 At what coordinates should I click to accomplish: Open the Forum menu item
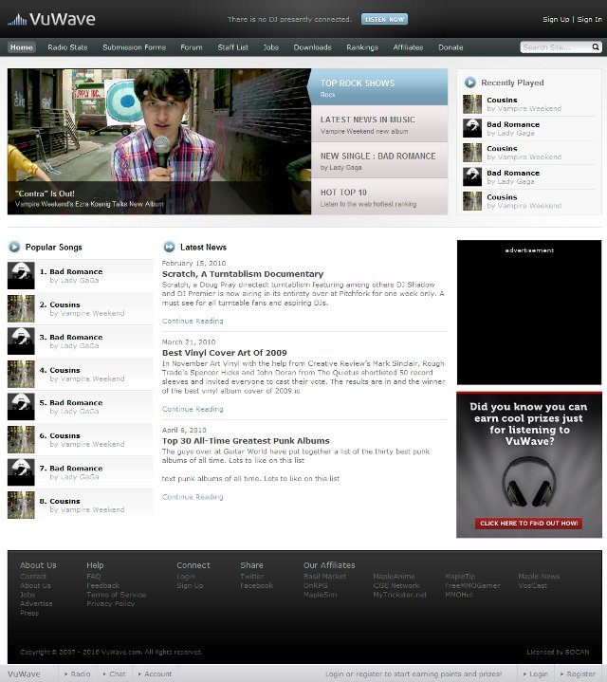[192, 47]
